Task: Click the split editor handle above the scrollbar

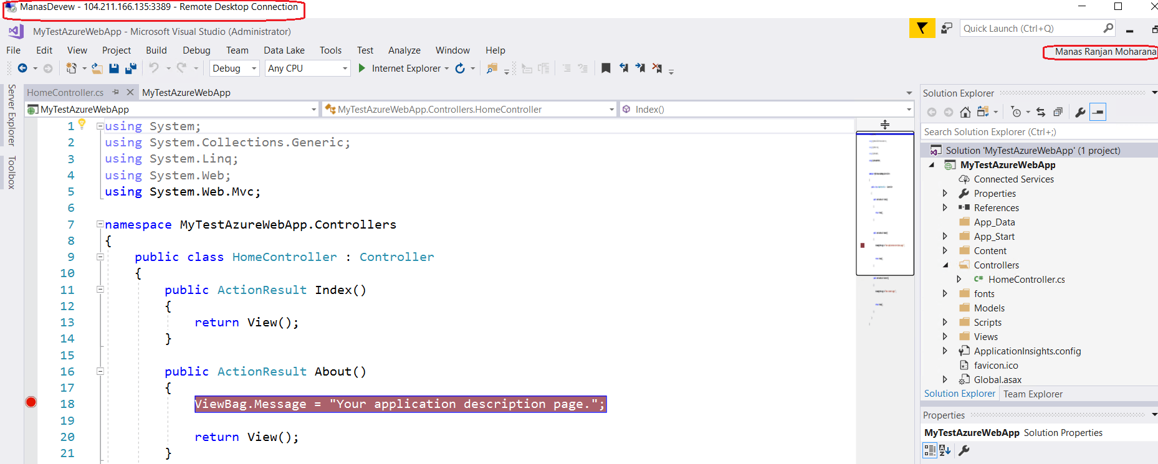Action: tap(885, 125)
